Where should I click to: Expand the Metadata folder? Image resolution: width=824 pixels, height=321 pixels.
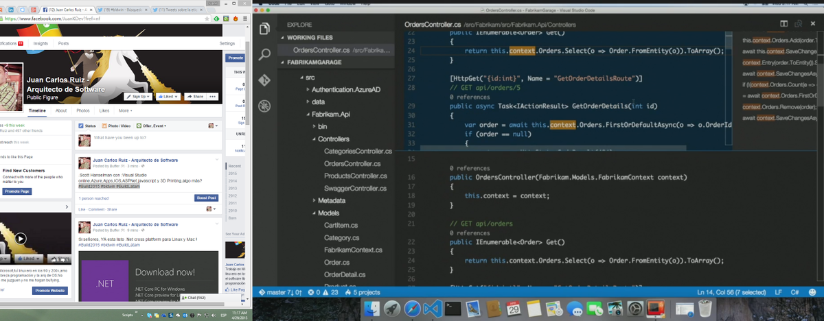tap(313, 200)
